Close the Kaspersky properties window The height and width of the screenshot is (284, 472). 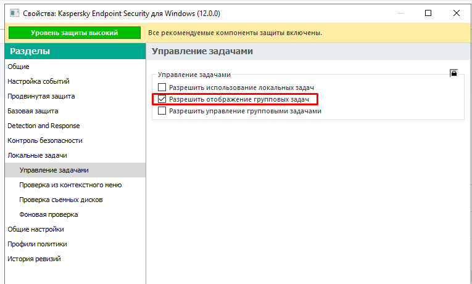click(x=457, y=13)
